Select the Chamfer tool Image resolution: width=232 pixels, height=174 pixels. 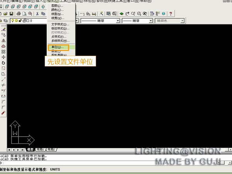3,102
